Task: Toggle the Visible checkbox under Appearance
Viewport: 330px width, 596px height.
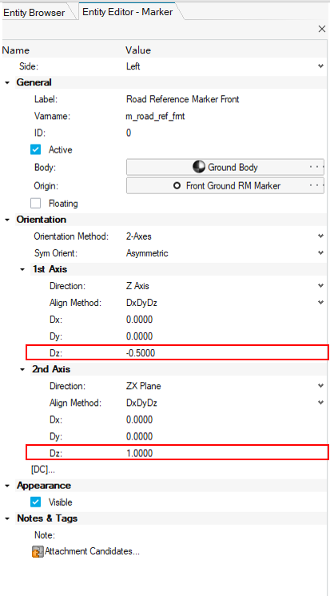Action: [x=35, y=502]
